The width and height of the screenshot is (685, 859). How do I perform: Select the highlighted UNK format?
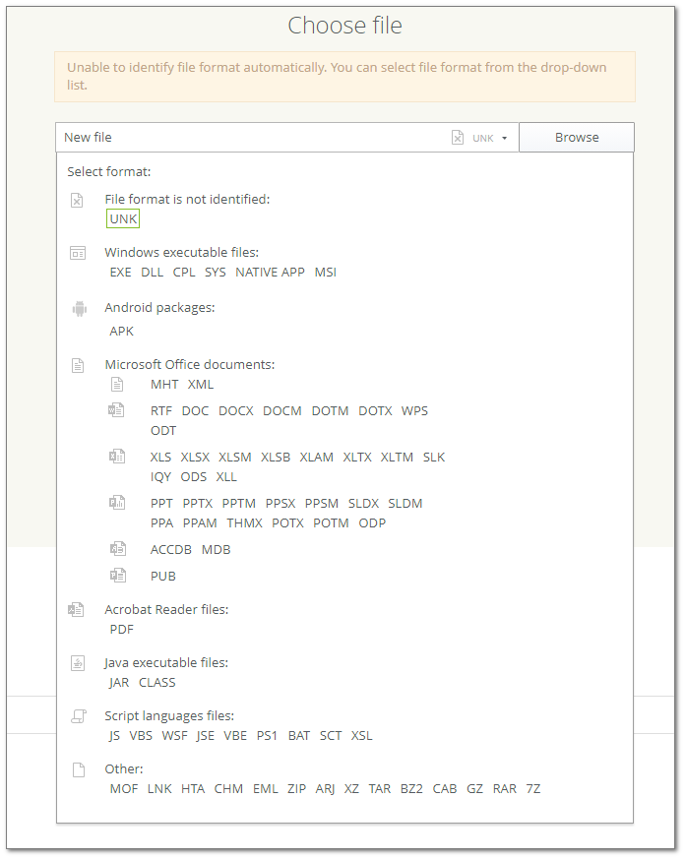pyautogui.click(x=123, y=218)
